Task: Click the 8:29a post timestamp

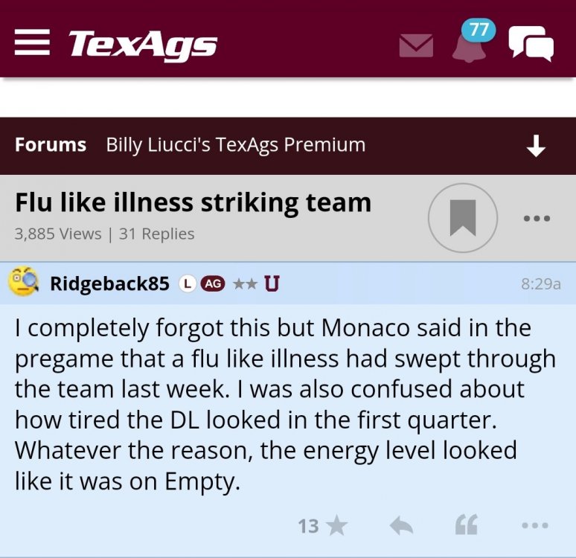Action: click(x=541, y=283)
